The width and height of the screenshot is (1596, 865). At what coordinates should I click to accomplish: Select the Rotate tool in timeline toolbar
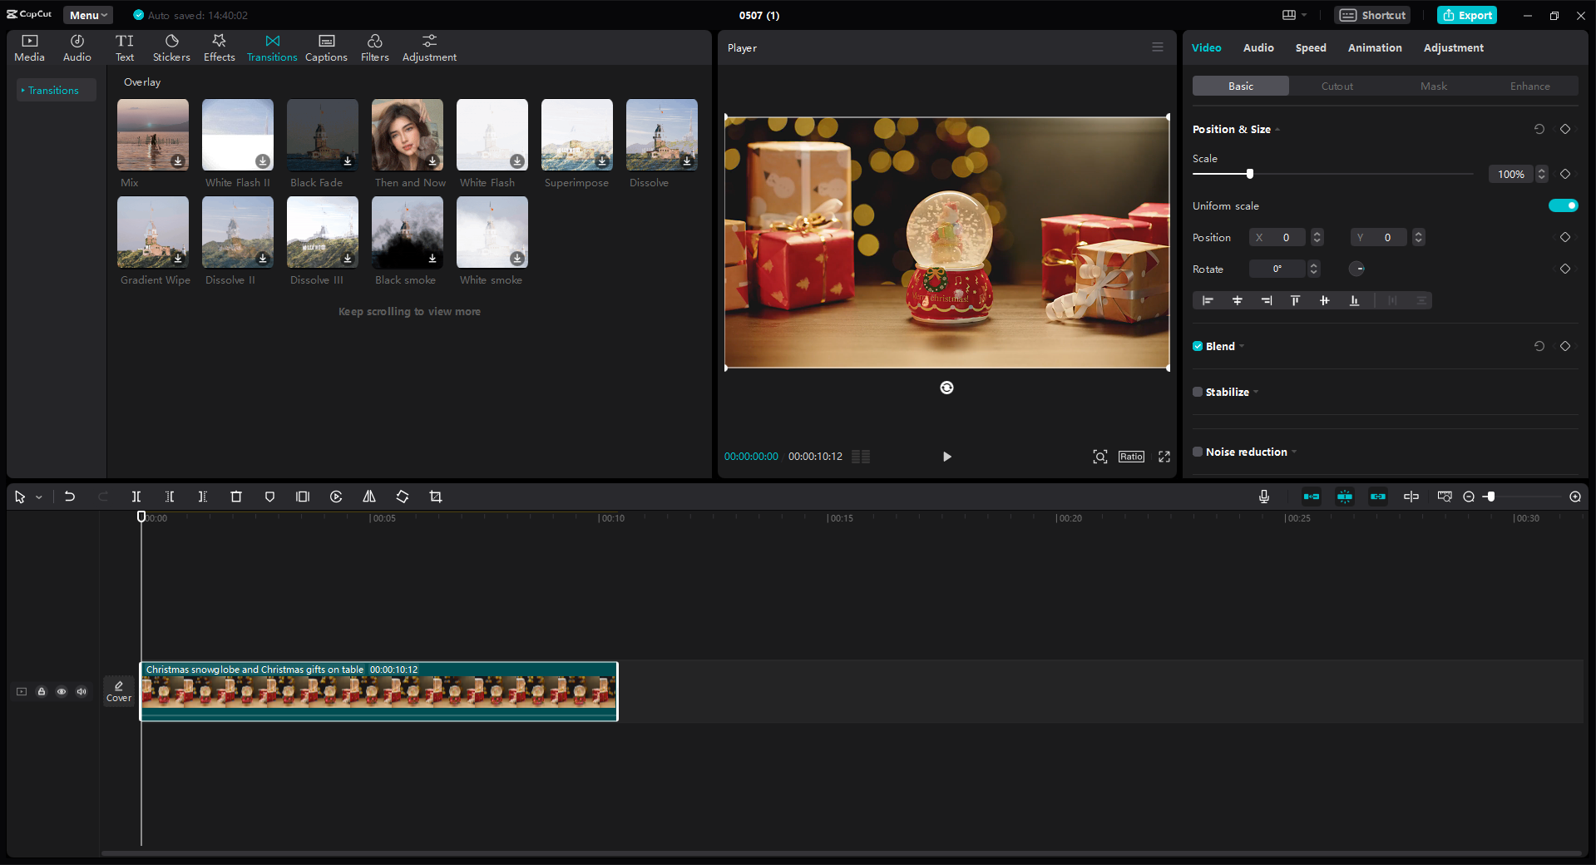click(x=403, y=497)
